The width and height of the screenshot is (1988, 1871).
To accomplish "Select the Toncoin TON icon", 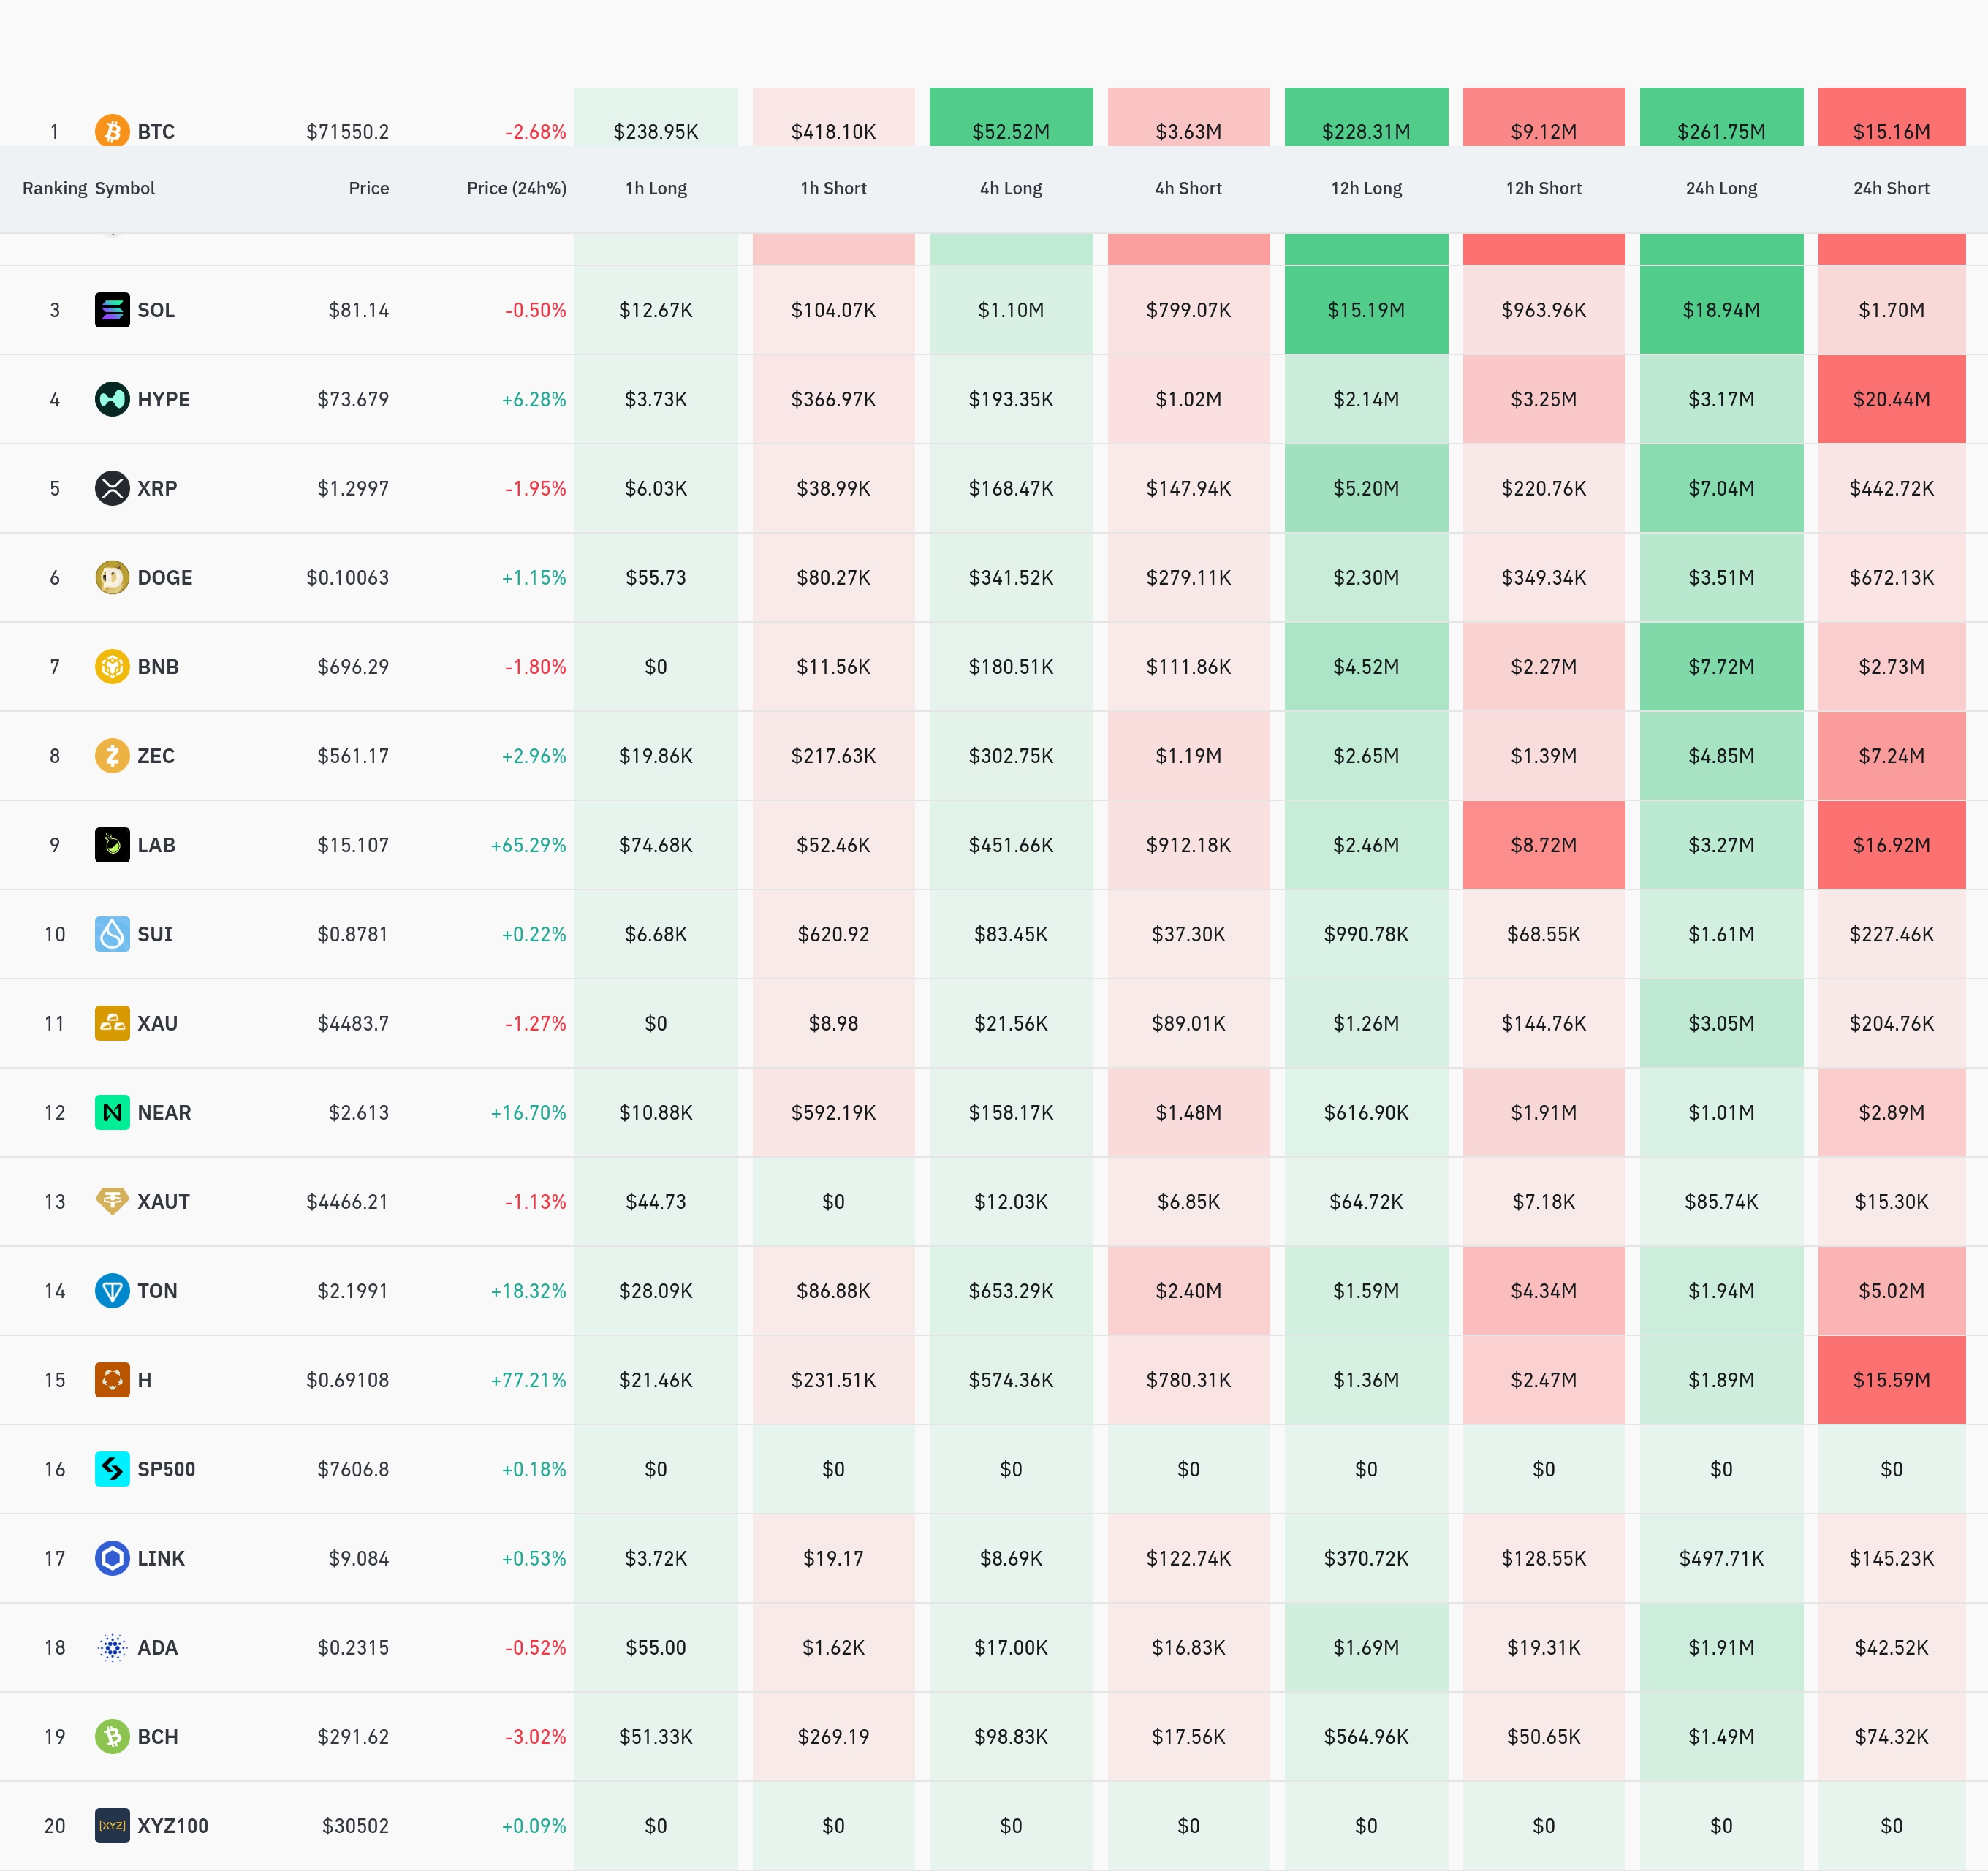I will click(x=112, y=1290).
